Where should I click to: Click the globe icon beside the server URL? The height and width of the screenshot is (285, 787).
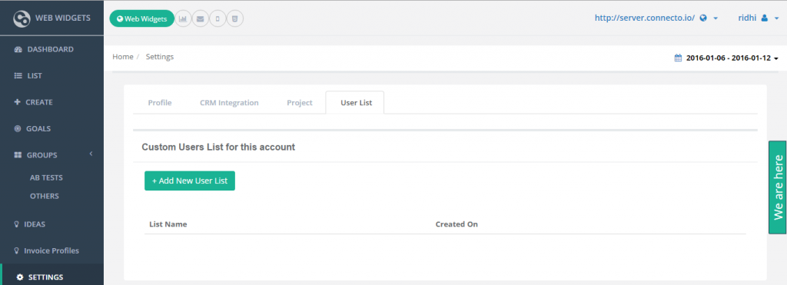coord(703,18)
